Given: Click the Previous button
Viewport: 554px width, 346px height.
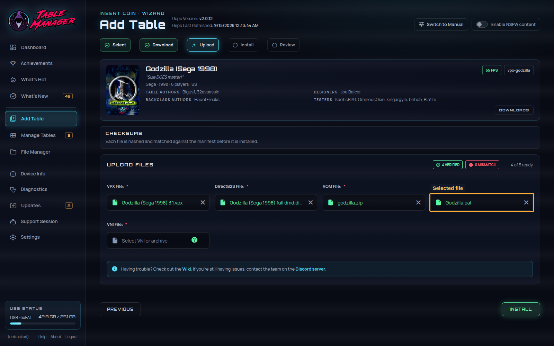Looking at the screenshot, I should (x=120, y=309).
